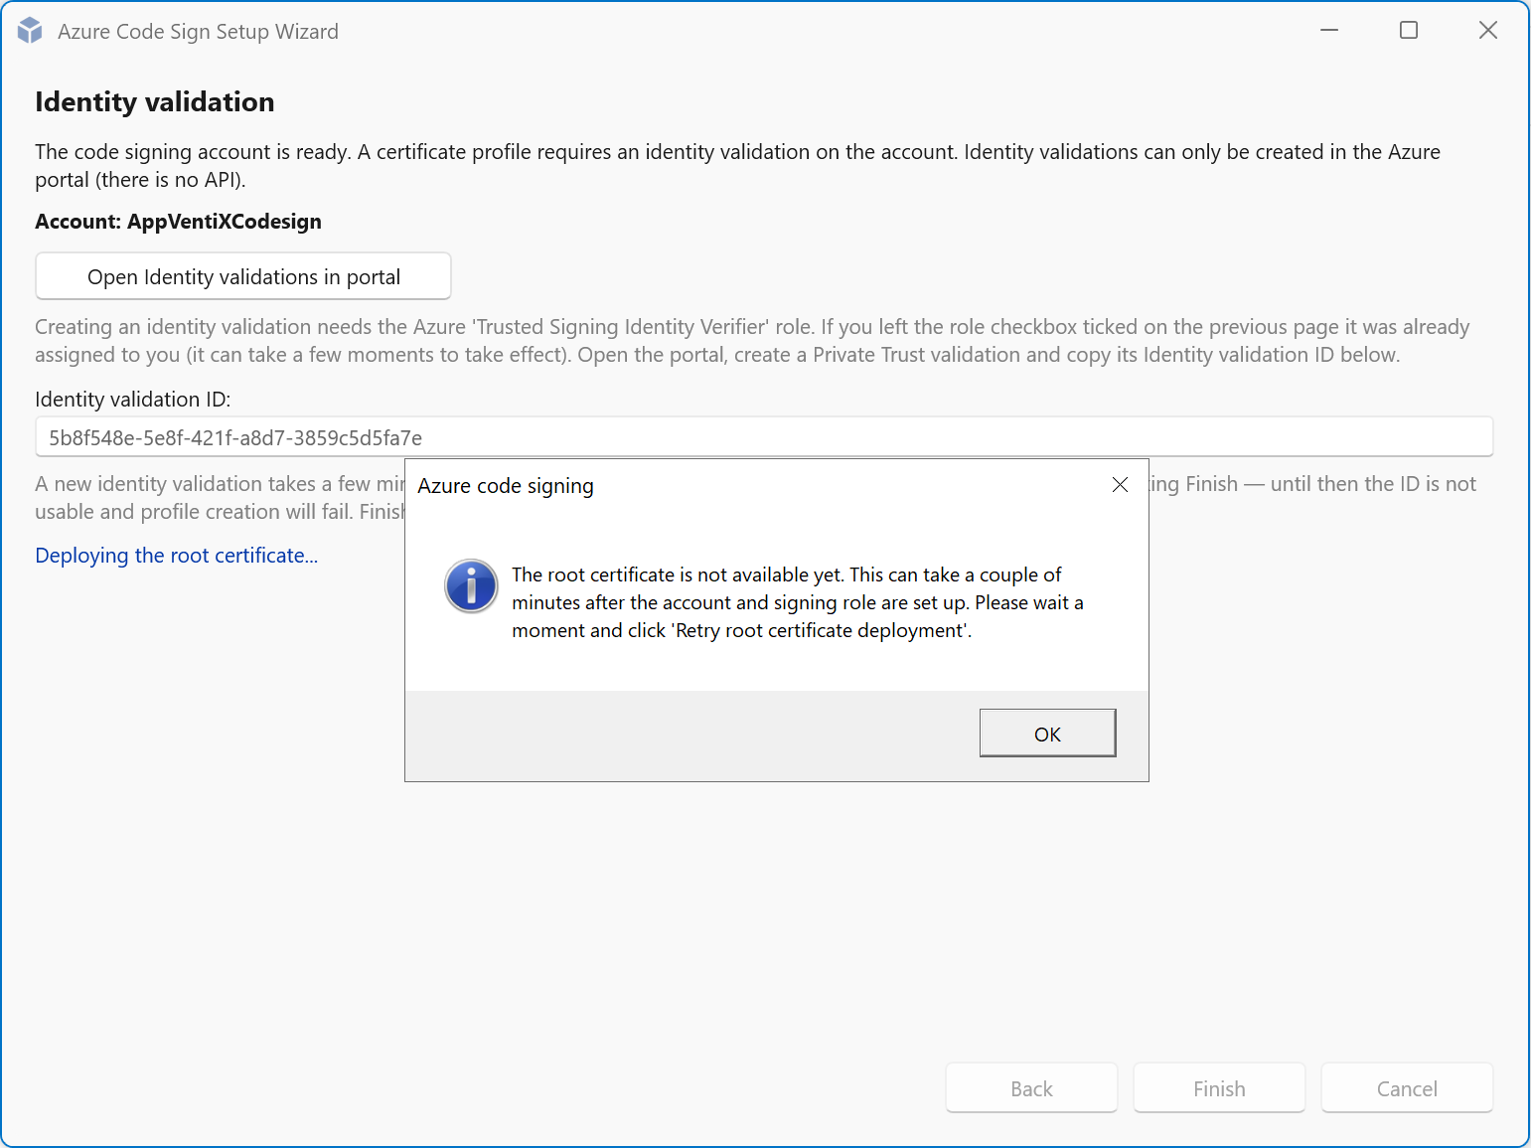
Task: Cancel the setup wizard
Action: click(x=1407, y=1088)
